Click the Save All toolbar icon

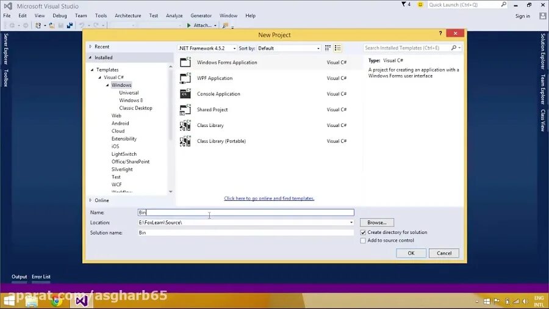click(70, 25)
